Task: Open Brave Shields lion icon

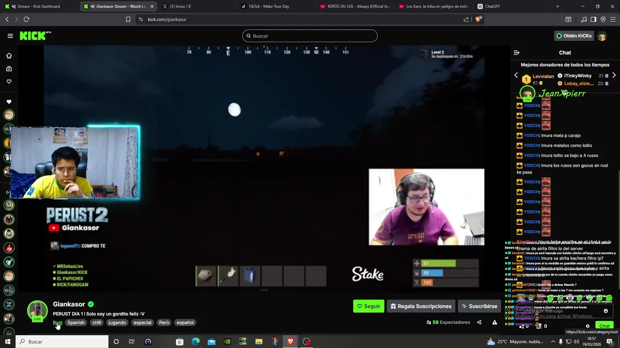Action: [x=478, y=19]
